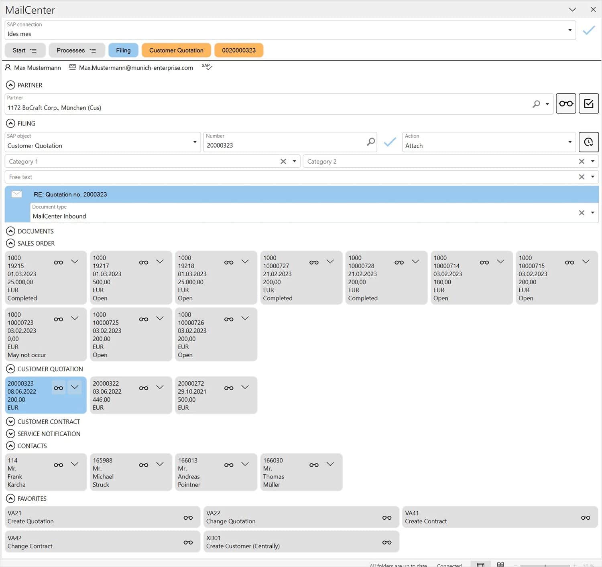This screenshot has width=602, height=567.
Task: Open the Category 1 dropdown arrow
Action: [x=294, y=161]
